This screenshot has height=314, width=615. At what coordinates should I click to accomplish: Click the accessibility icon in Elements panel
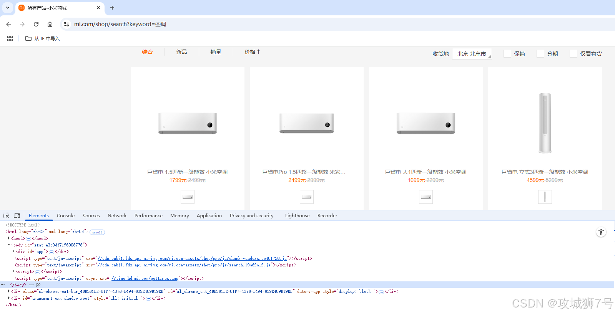click(x=601, y=232)
